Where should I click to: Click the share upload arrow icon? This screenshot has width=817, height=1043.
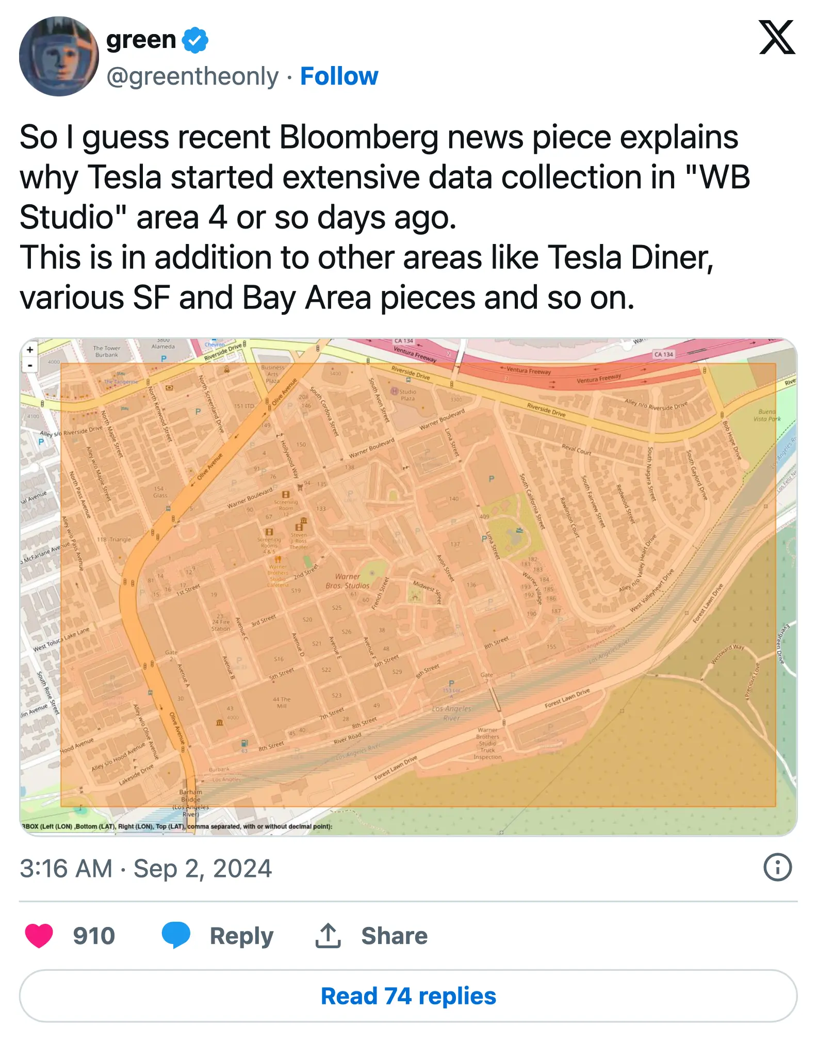click(328, 936)
